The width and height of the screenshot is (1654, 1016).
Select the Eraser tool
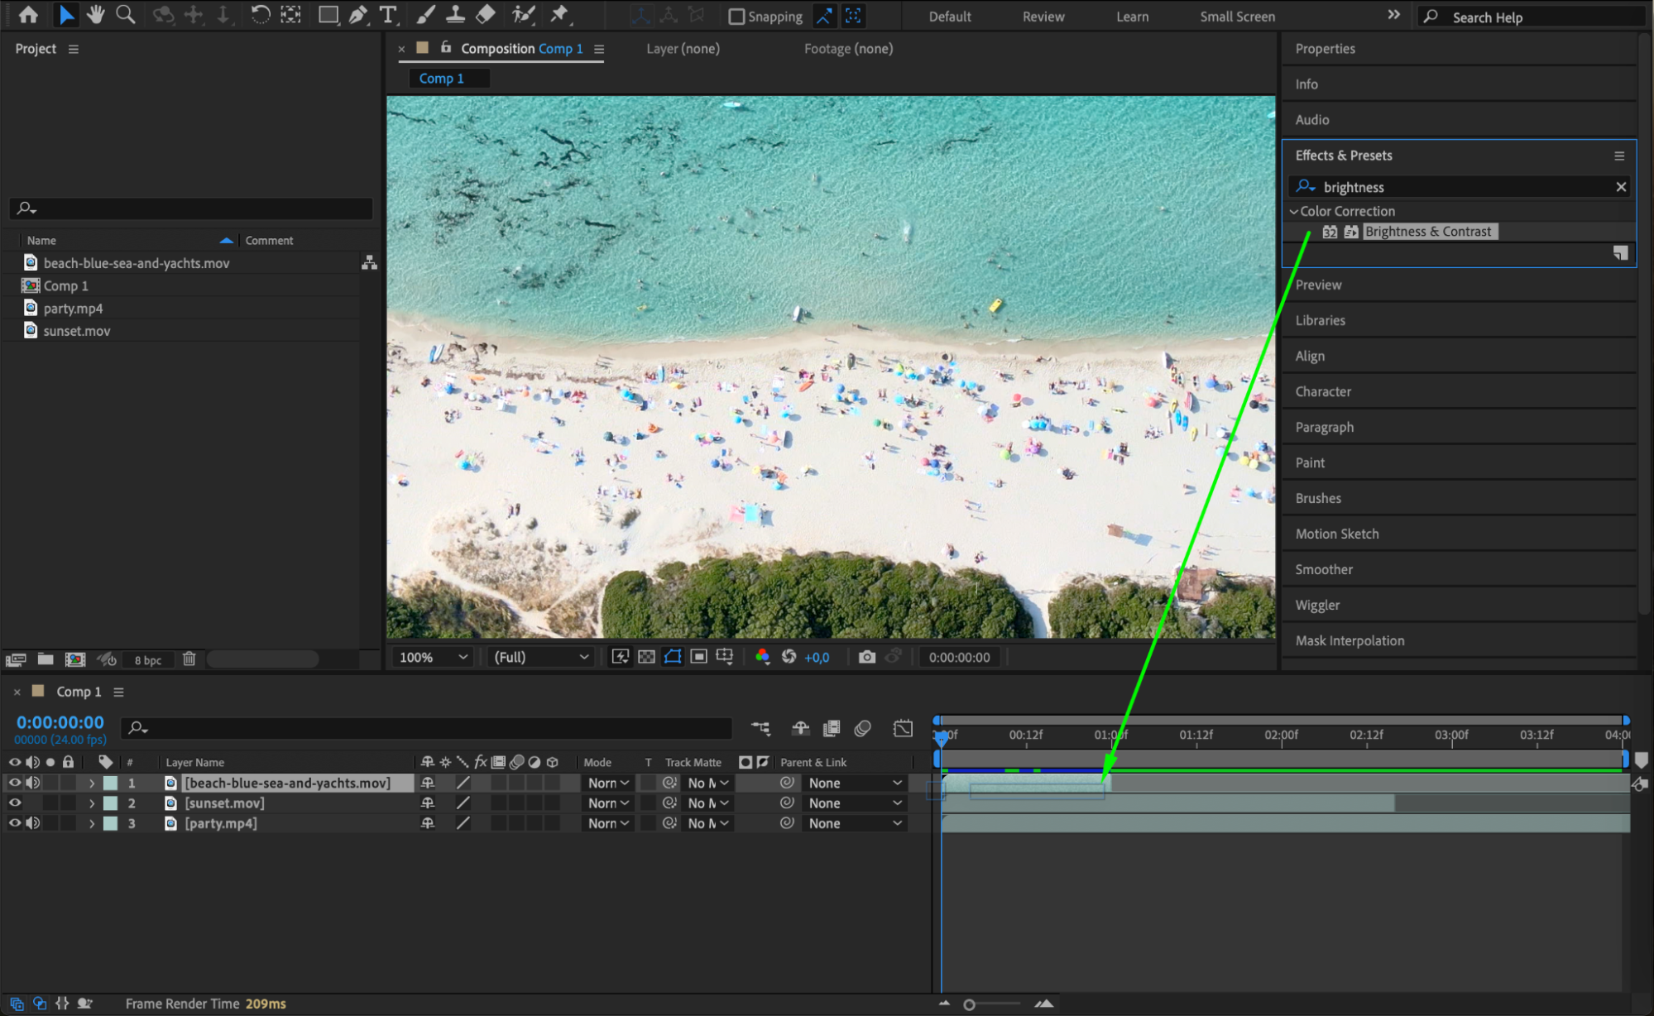pos(486,15)
